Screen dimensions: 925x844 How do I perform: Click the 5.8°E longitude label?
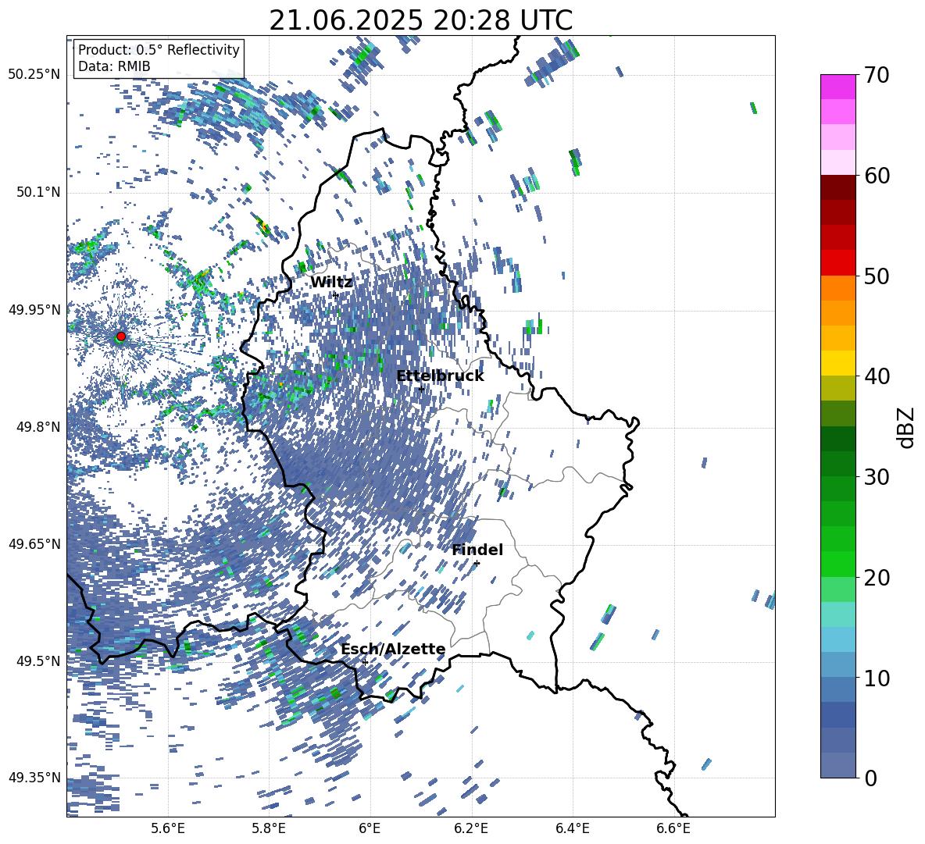pos(269,828)
